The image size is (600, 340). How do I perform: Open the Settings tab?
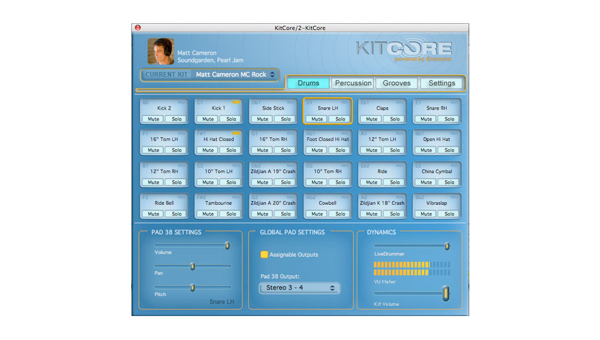[x=441, y=83]
